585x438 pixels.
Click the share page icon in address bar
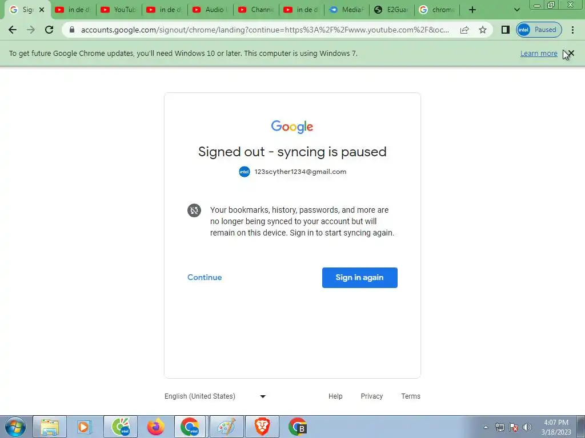[464, 30]
